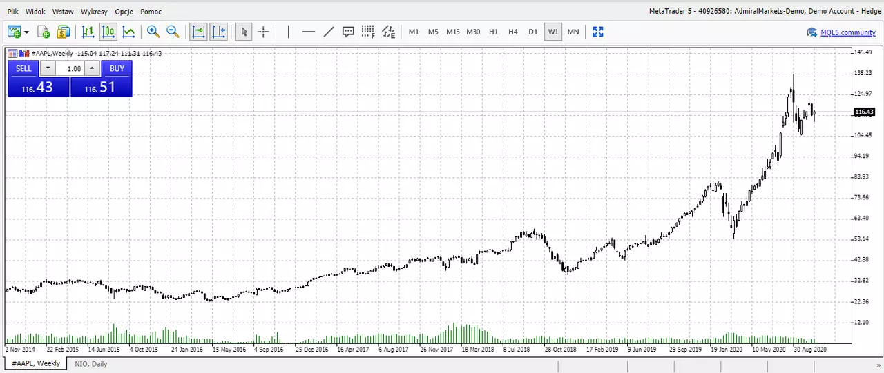This screenshot has width=884, height=373.
Task: Draw a trendline with the diagonal line tool
Action: click(329, 32)
